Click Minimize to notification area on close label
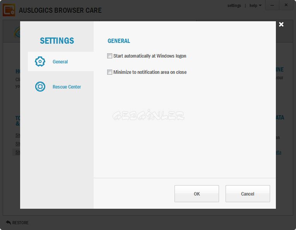This screenshot has width=296, height=230. tap(150, 72)
